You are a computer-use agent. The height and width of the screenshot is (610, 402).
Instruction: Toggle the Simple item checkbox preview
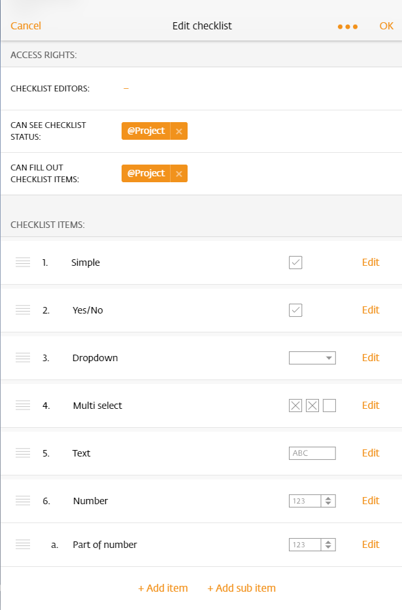pyautogui.click(x=295, y=263)
